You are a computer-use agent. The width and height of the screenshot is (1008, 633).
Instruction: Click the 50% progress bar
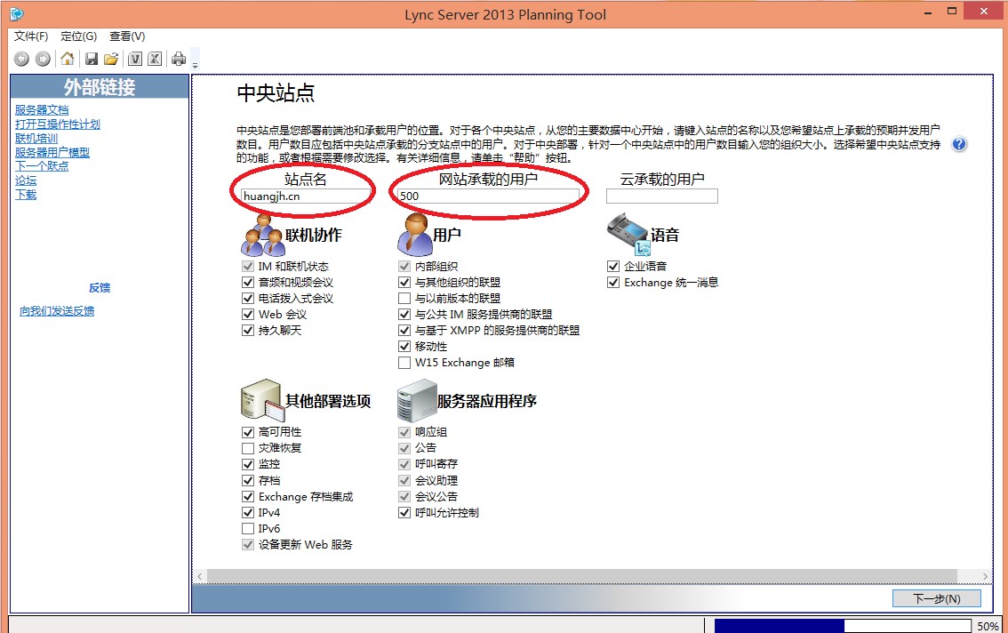click(x=843, y=626)
